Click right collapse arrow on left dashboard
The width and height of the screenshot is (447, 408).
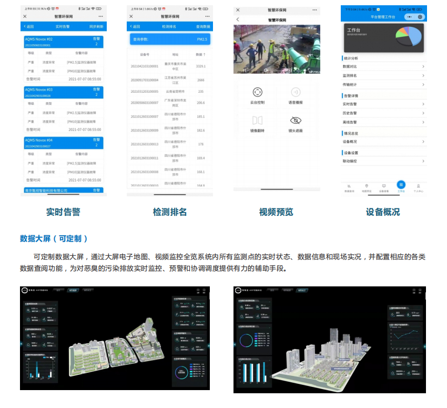208,346
